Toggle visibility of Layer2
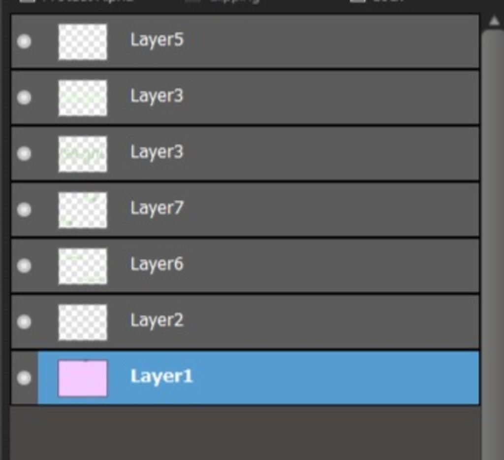Screen dimensions: 504x460 pos(24,321)
